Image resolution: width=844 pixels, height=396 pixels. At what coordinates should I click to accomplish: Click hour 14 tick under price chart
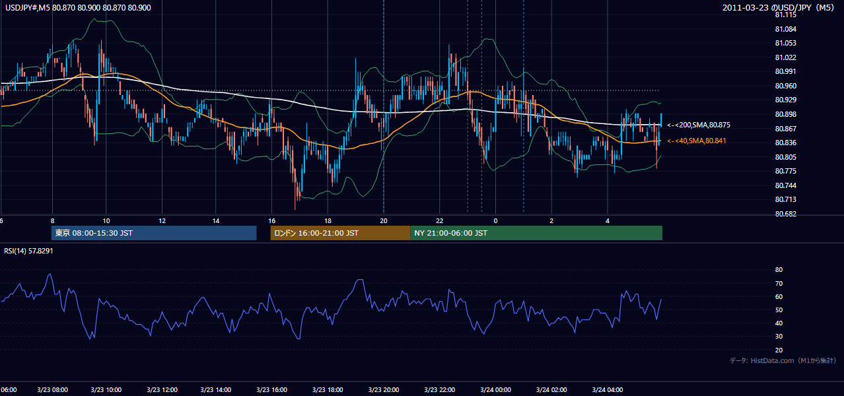pyautogui.click(x=217, y=220)
